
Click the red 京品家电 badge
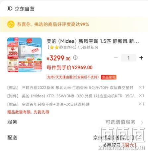[109, 77]
